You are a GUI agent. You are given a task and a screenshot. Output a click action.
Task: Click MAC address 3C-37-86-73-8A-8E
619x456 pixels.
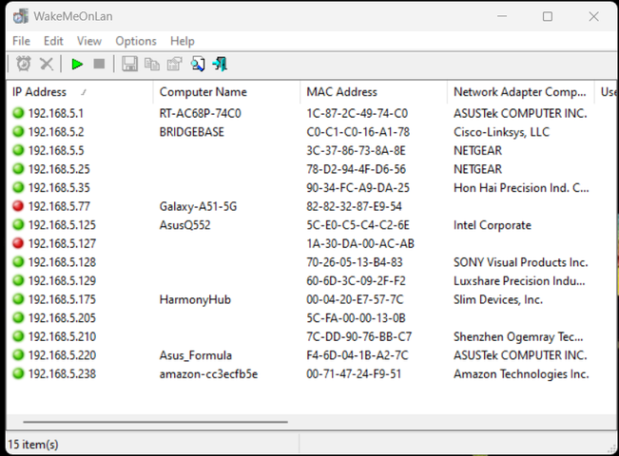tap(356, 151)
